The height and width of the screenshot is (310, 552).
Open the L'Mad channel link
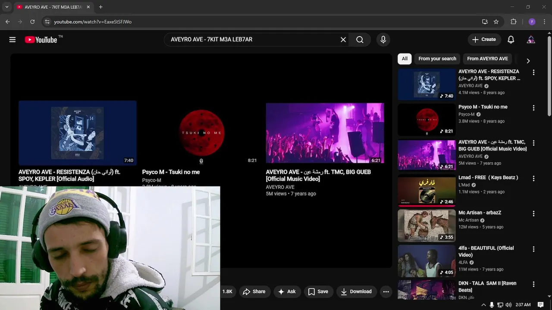464,185
